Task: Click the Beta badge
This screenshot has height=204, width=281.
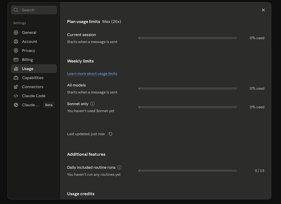Action: [49, 105]
